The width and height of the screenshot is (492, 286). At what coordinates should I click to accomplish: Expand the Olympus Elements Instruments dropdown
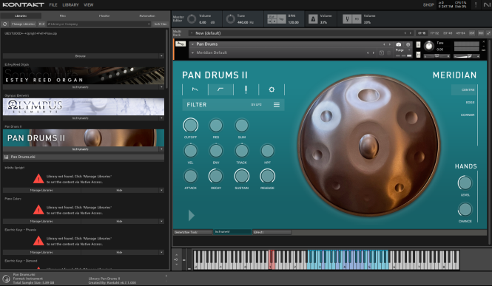pyautogui.click(x=161, y=118)
